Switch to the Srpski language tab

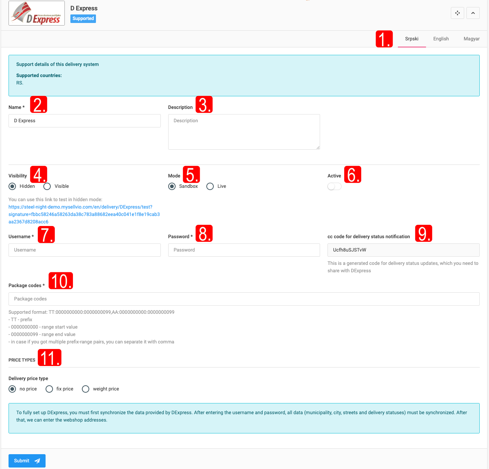412,39
